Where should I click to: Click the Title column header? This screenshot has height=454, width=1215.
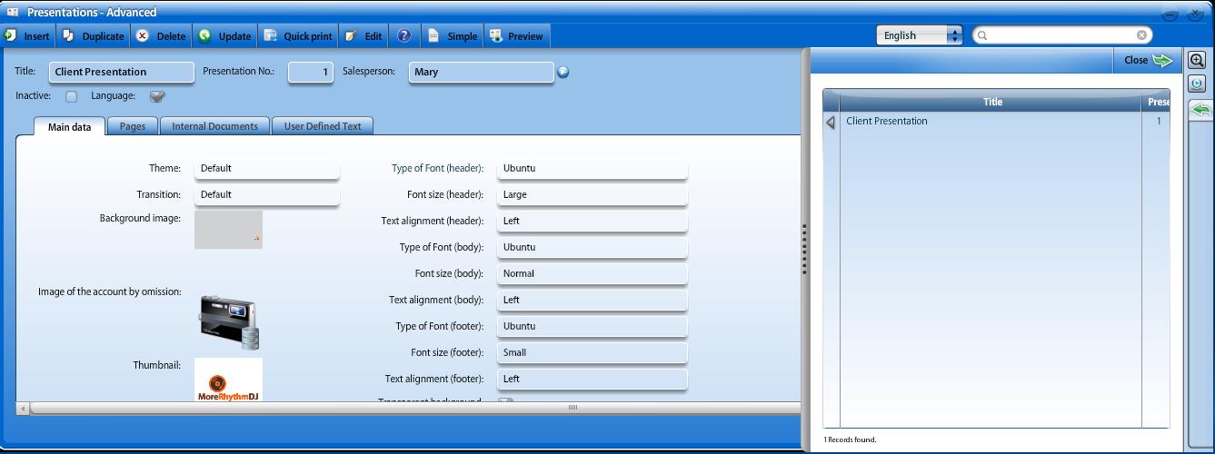click(992, 102)
